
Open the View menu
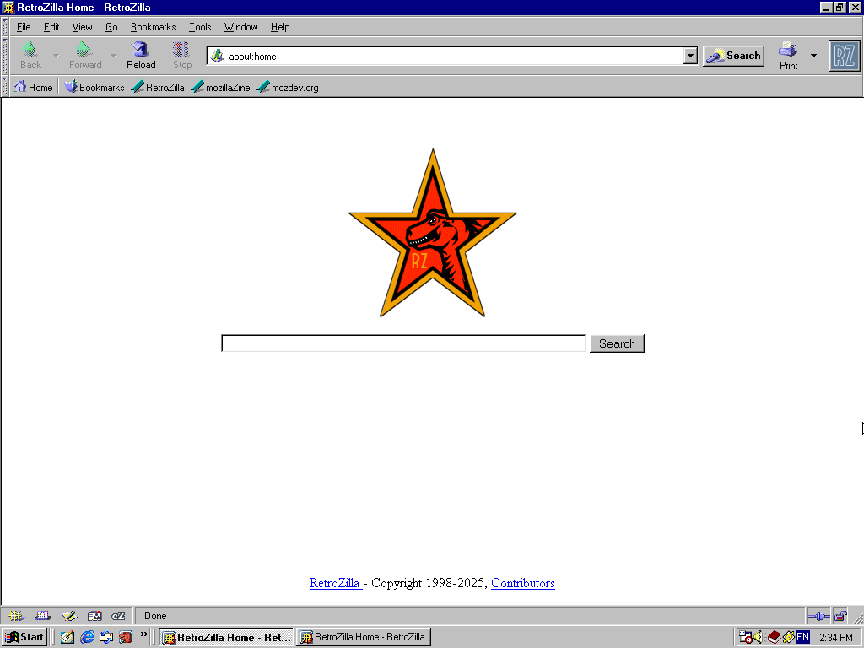click(x=82, y=27)
